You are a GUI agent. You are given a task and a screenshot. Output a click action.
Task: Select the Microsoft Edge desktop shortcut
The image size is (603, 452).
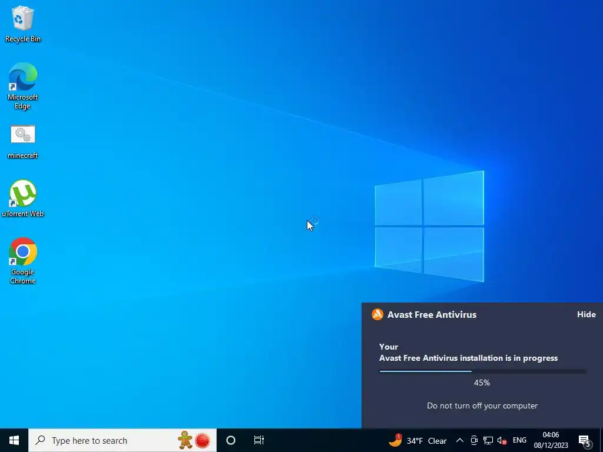coord(23,86)
